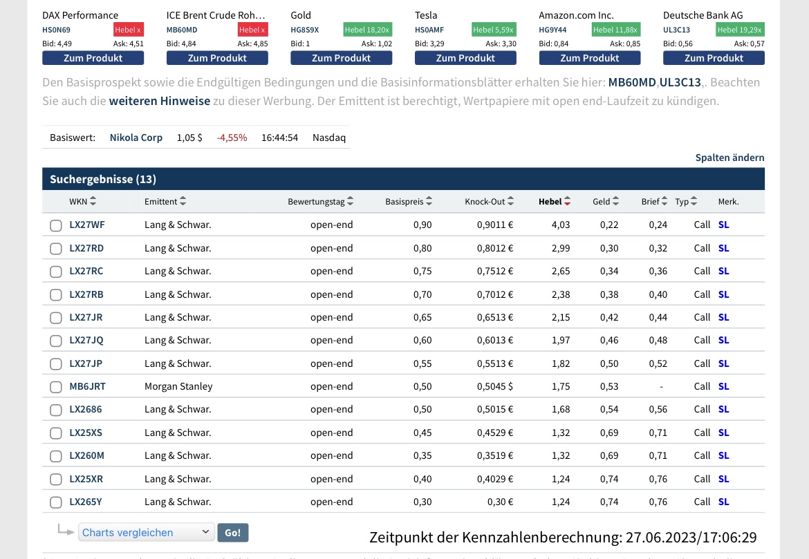Screen dimensions: 809x559
Task: Click SL link for LX27WF
Action: tap(723, 225)
